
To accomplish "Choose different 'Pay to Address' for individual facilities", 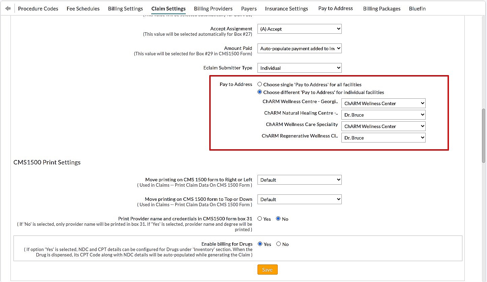I will [260, 92].
